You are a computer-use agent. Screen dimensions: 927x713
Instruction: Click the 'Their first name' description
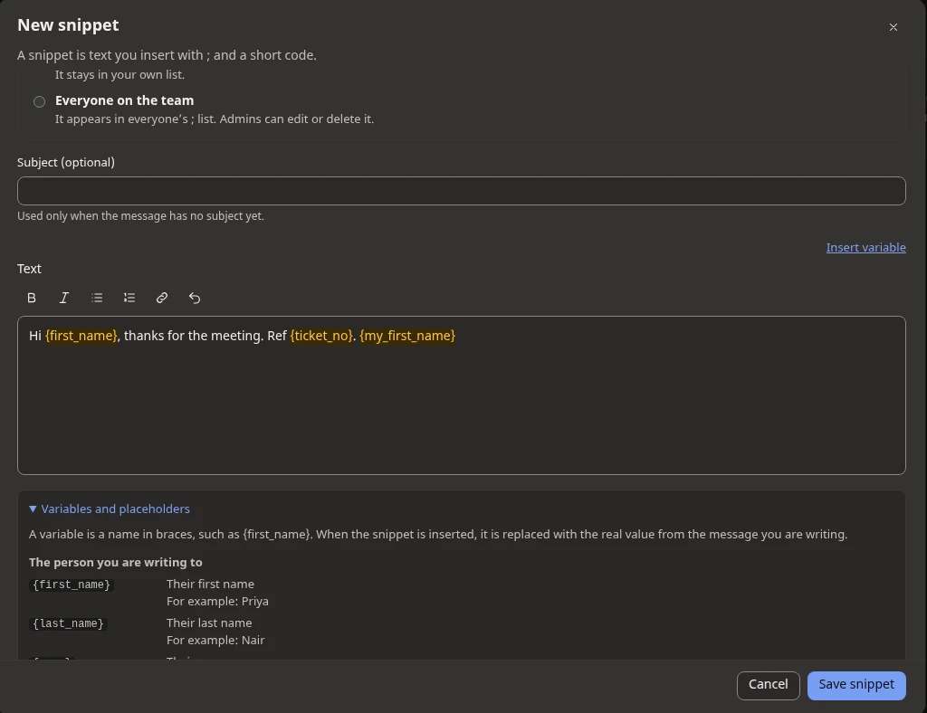210,584
